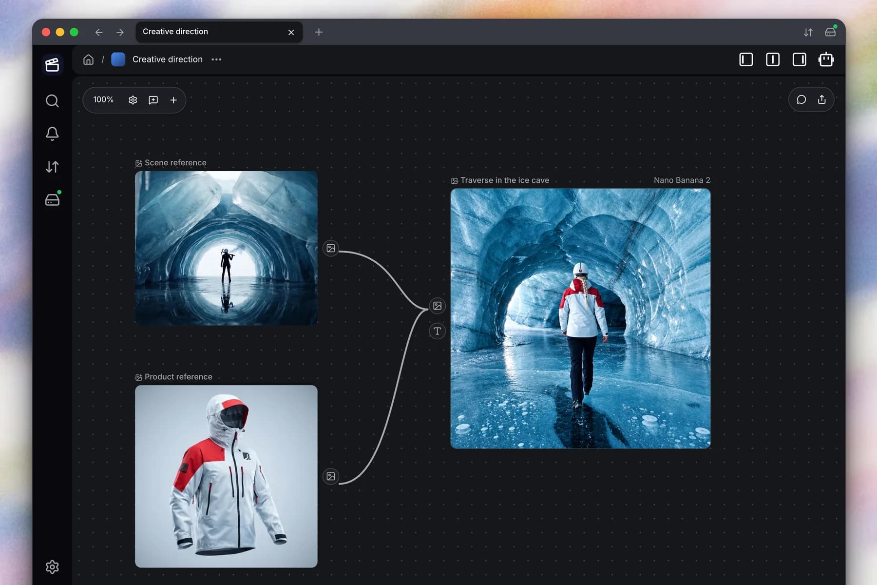
Task: Click title bar sync arrows icon
Action: pos(808,32)
